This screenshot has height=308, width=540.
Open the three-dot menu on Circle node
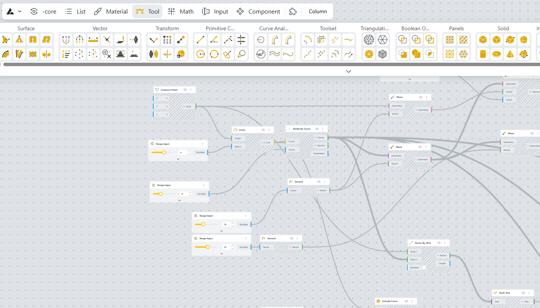(x=269, y=130)
